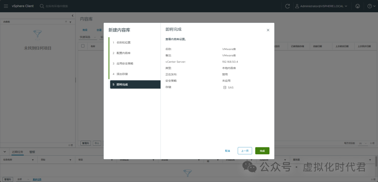Click the 创建 link in content library toolbar

coord(99,30)
